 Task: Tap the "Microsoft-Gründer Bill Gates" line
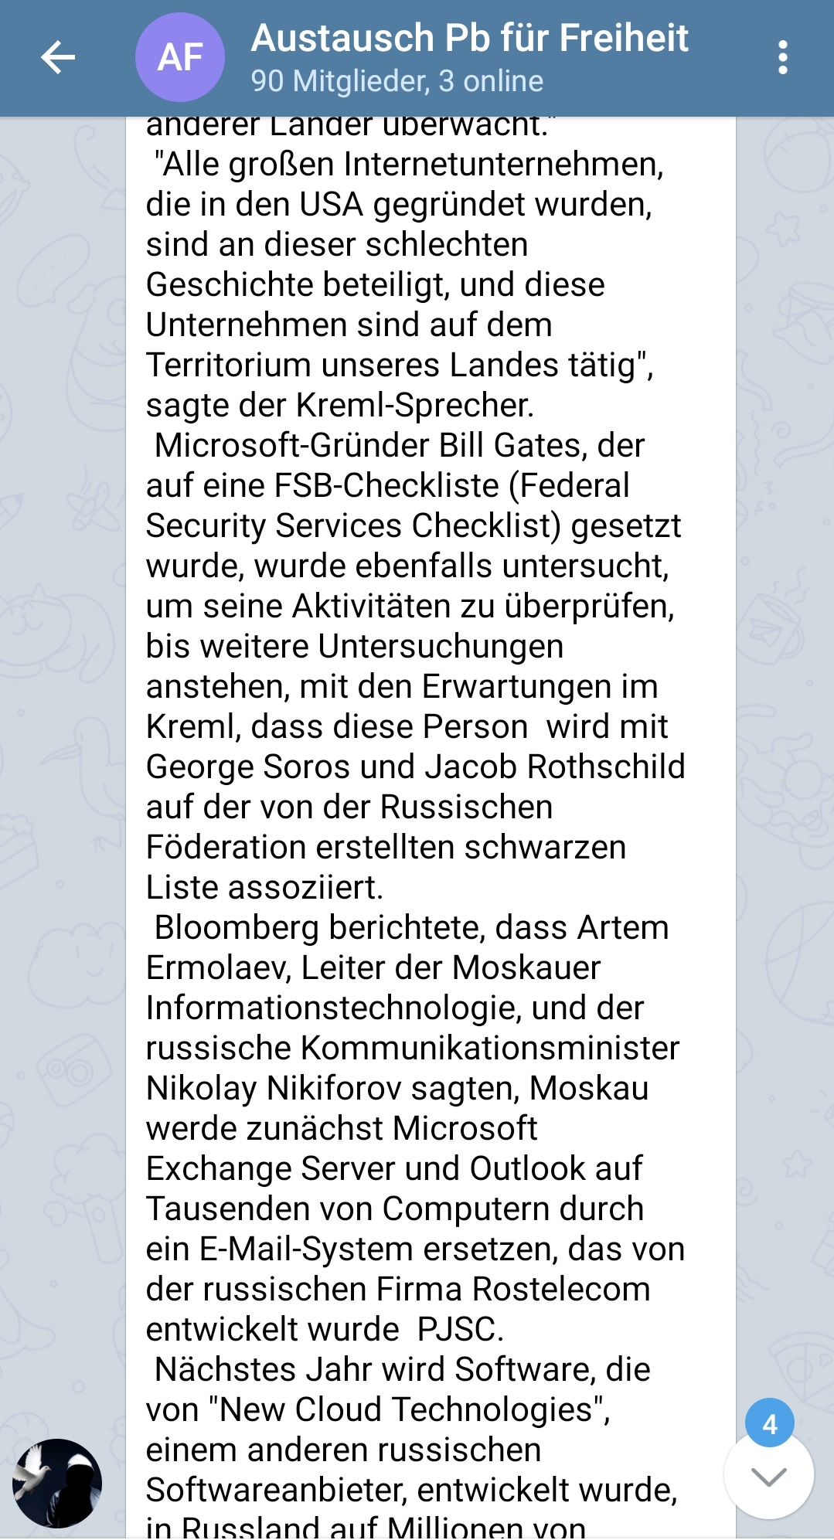point(399,445)
